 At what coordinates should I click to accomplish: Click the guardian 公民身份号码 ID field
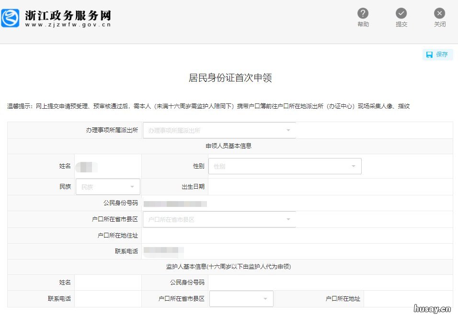pos(331,282)
